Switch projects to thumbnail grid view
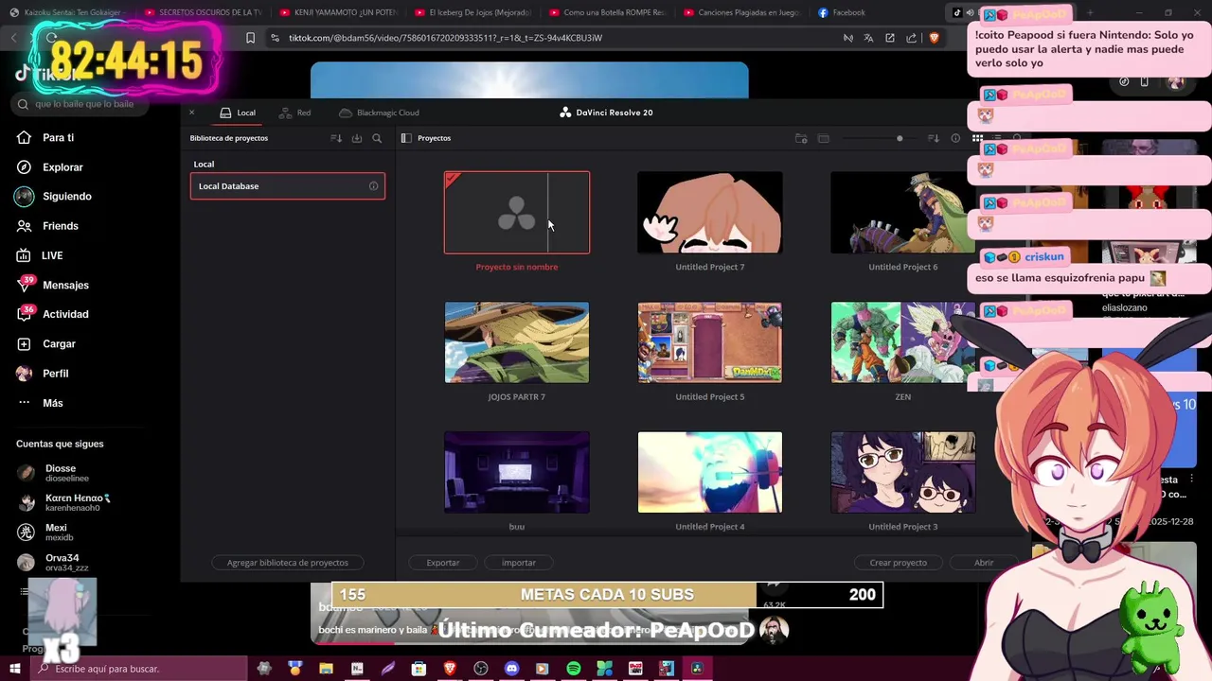This screenshot has width=1212, height=681. 977,138
